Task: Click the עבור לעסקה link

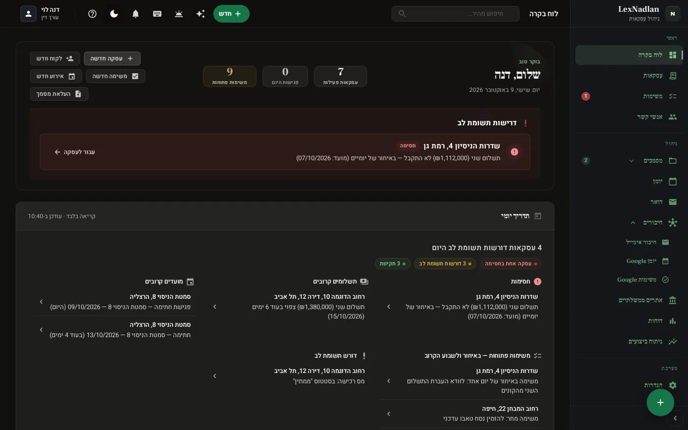Action: click(75, 152)
